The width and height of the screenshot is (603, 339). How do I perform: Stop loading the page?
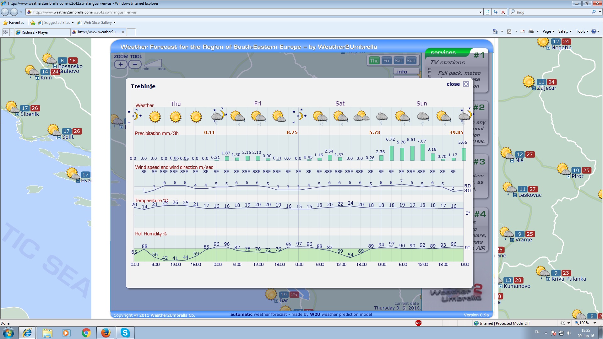click(x=503, y=12)
